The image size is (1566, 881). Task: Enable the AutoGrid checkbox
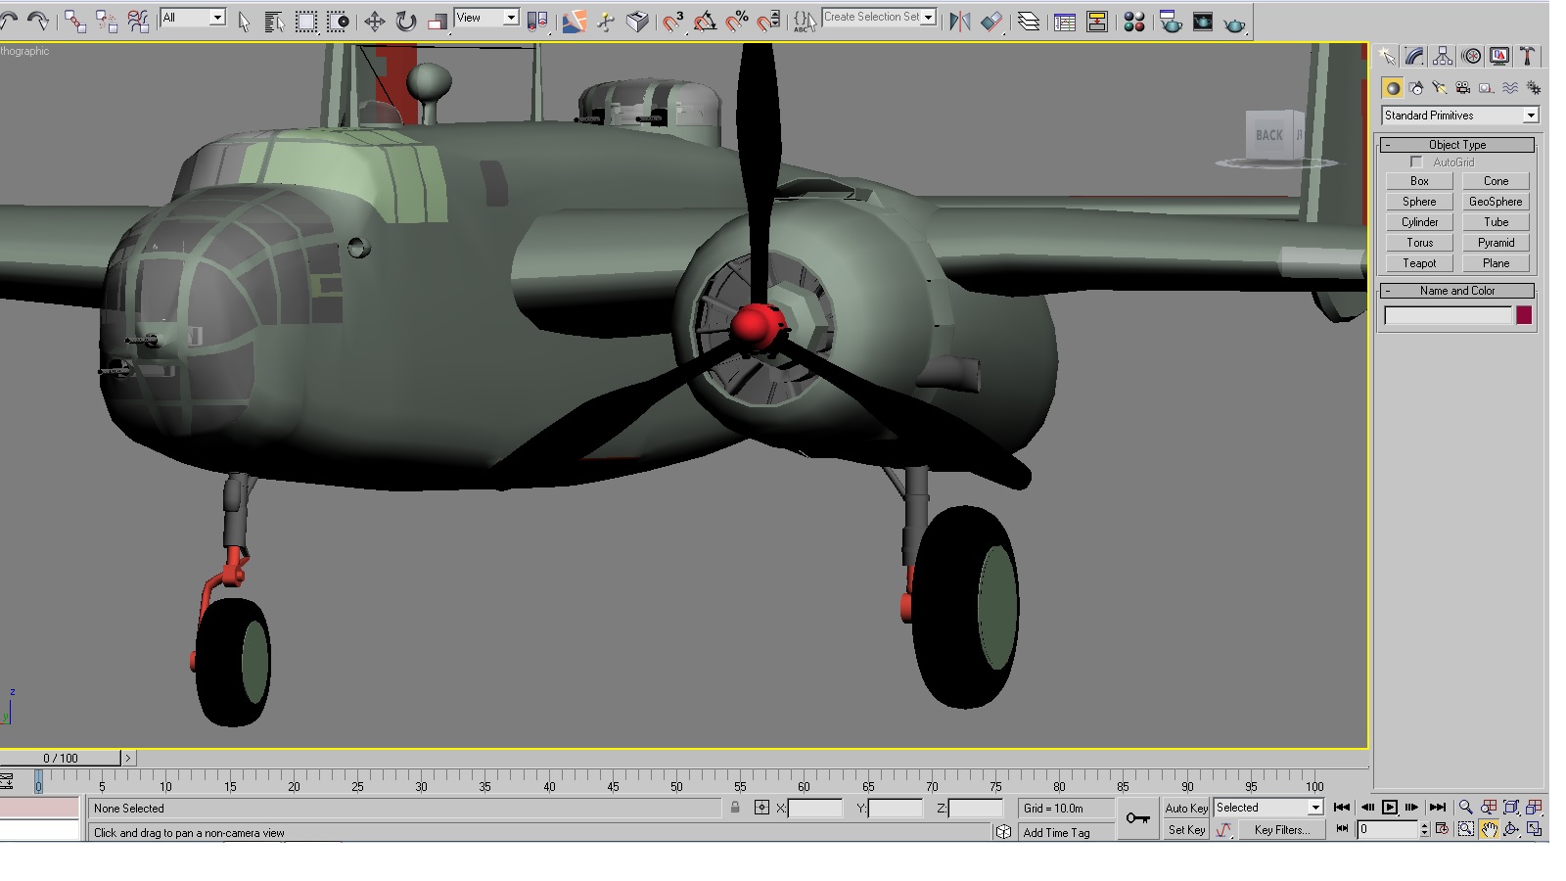point(1416,162)
